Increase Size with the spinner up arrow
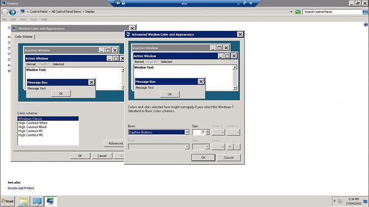This screenshot has height=207, width=369. (x=207, y=131)
